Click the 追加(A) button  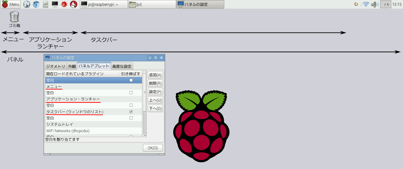coord(155,75)
